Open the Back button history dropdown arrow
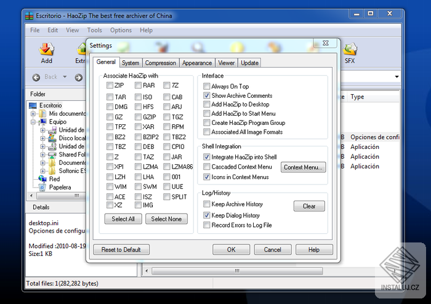The height and width of the screenshot is (304, 431). coord(65,77)
